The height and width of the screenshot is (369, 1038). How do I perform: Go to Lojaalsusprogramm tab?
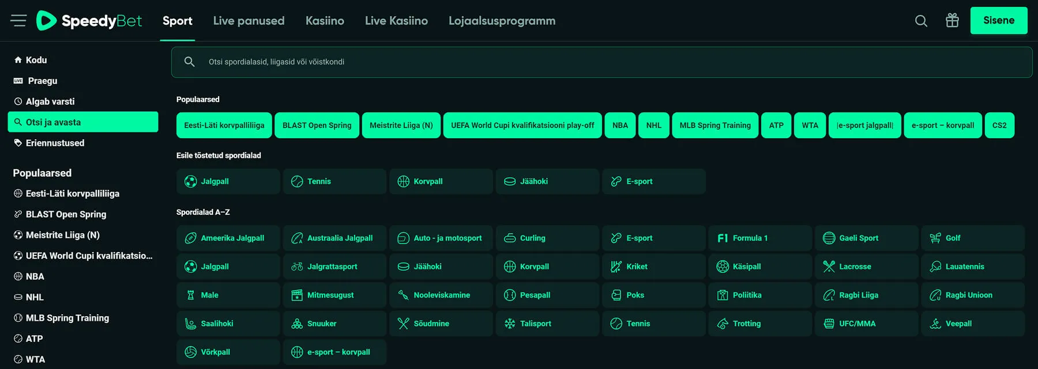tap(502, 21)
